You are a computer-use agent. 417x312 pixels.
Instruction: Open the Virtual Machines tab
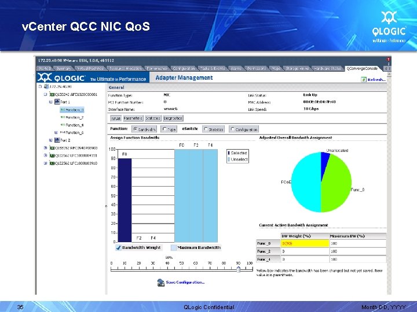coord(90,68)
